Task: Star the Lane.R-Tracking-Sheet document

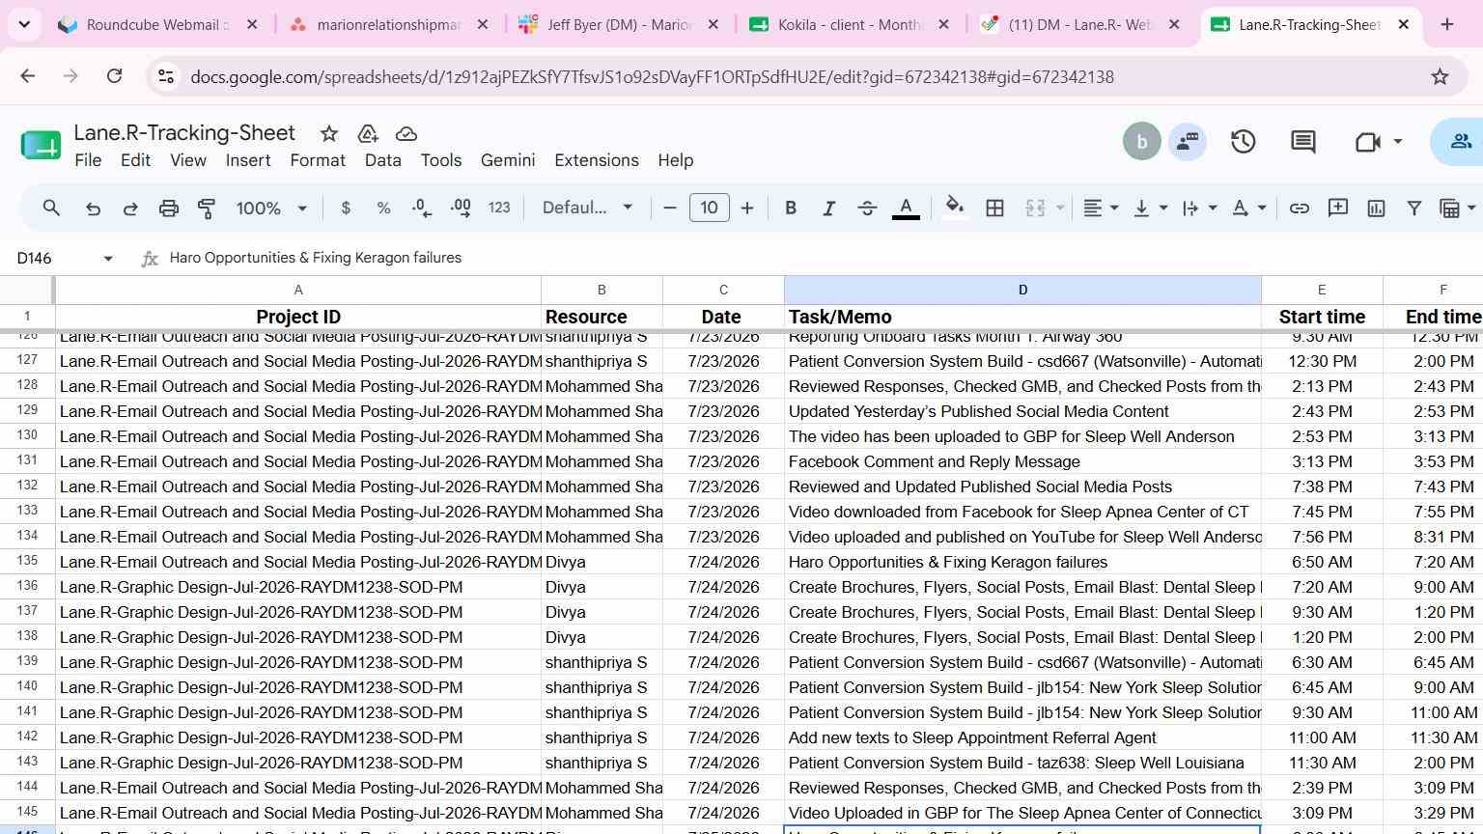Action: pos(329,133)
